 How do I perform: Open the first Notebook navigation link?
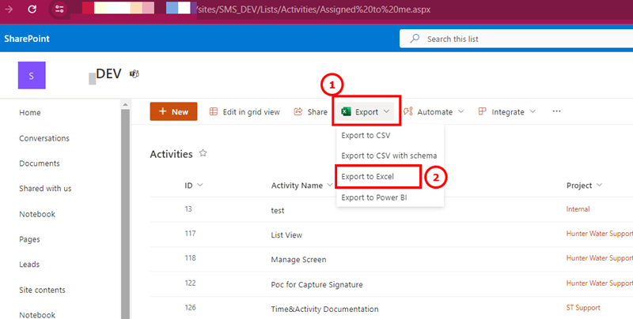[37, 214]
